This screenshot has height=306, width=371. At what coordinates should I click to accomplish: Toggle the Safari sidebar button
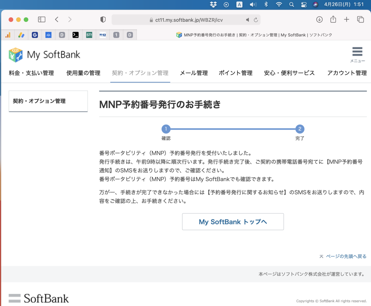41,19
